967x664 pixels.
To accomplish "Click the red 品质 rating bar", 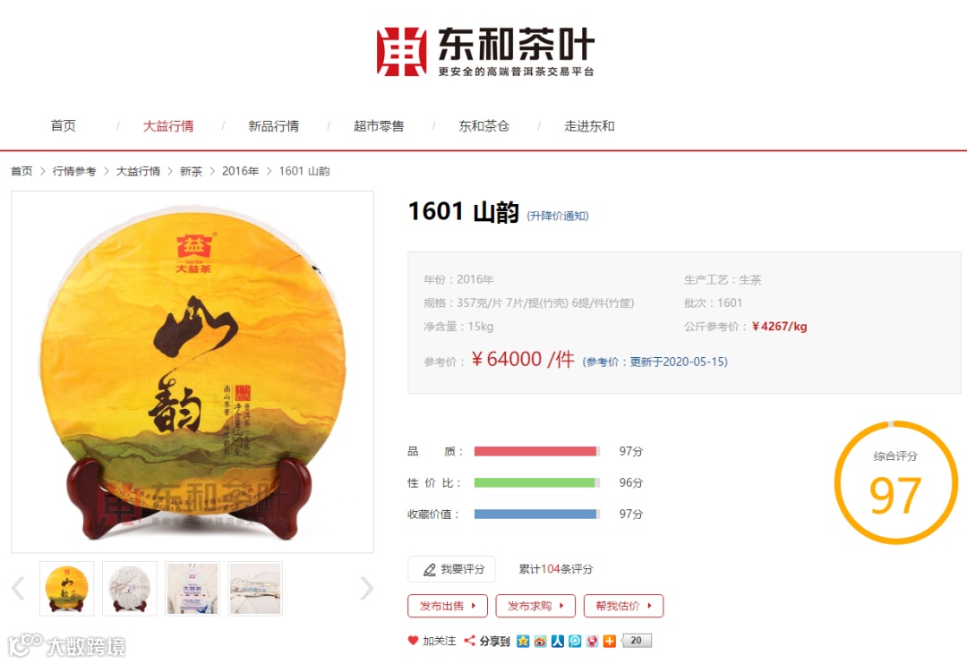I will (x=536, y=451).
